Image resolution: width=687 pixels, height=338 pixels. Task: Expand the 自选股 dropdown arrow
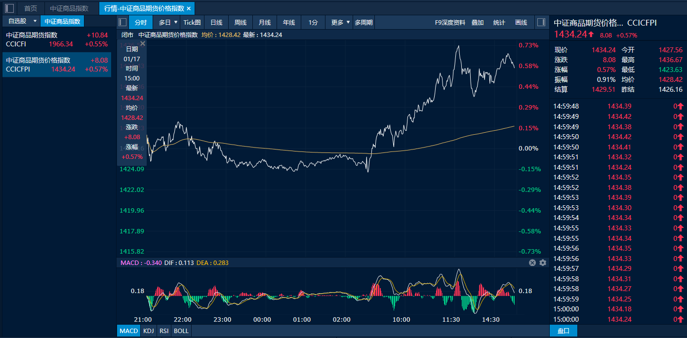pos(35,21)
